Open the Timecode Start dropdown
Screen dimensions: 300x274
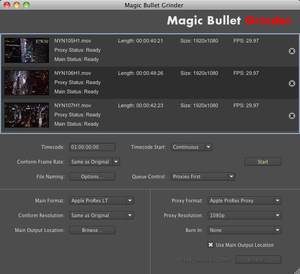click(192, 147)
